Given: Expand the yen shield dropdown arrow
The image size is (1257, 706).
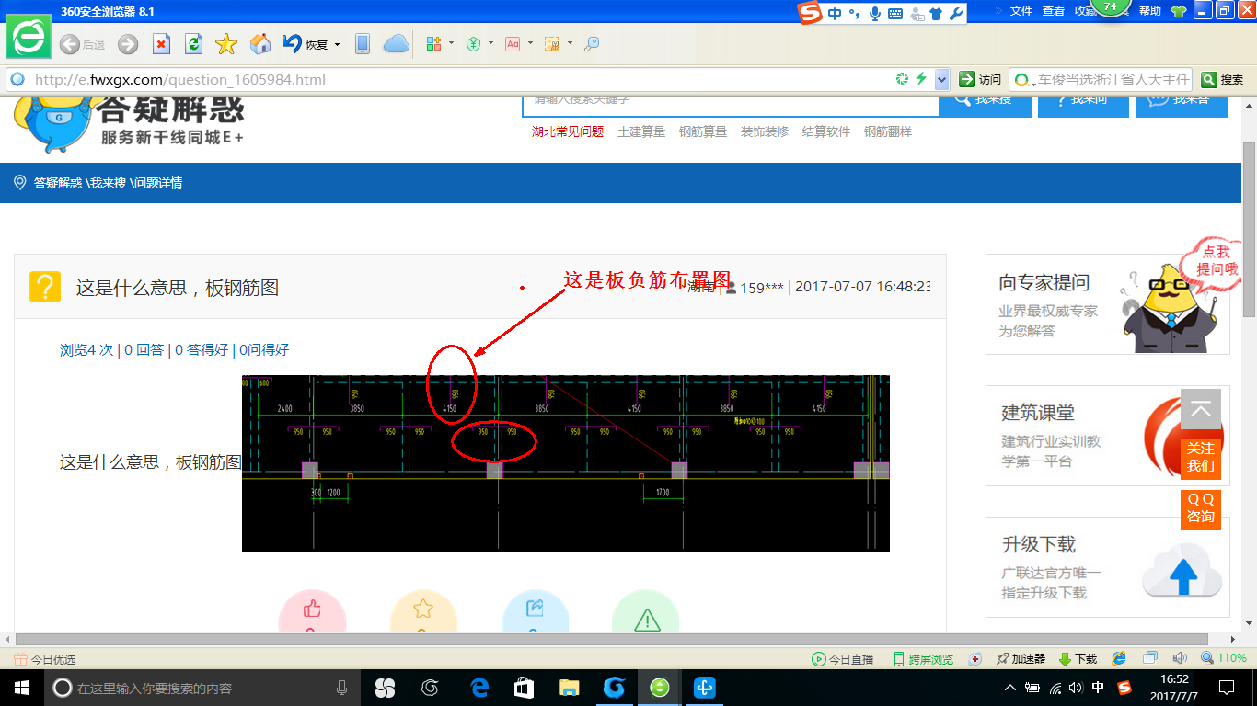Looking at the screenshot, I should click(490, 44).
